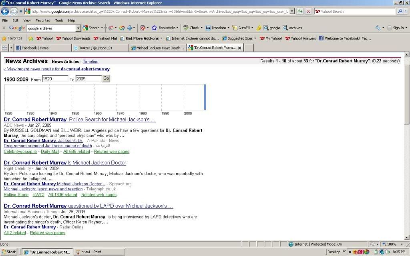Click the blue timeline bar for 2009

click(205, 97)
